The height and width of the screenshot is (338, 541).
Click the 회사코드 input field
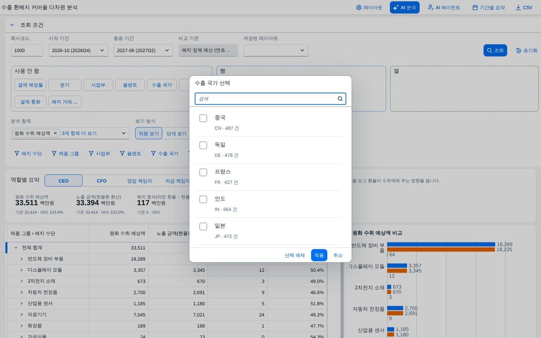pos(27,50)
